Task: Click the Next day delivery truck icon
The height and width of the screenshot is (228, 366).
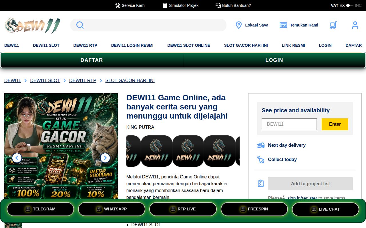Action: click(261, 145)
